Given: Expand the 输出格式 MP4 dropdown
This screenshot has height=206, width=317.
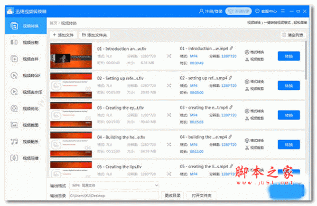Looking at the screenshot, I should (x=114, y=185).
